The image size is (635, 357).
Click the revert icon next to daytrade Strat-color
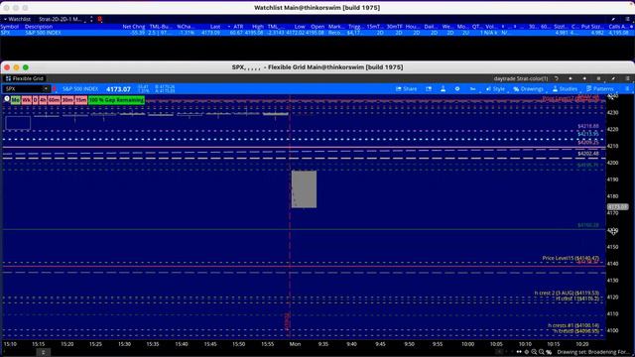[557, 78]
